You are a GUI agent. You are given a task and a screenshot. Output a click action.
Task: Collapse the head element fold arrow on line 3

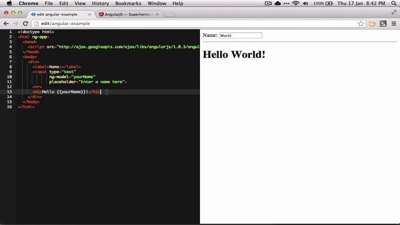pos(14,42)
